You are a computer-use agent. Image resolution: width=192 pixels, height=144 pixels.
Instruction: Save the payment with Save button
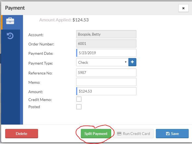172,134
